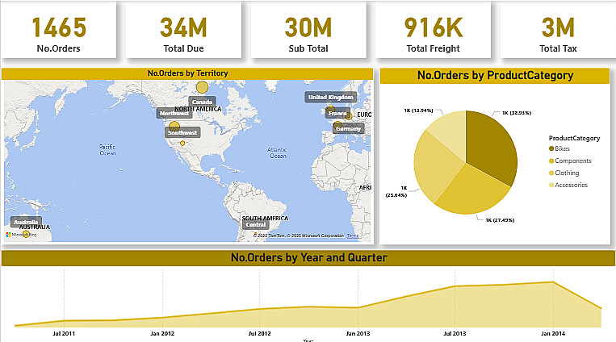Select the Germany territory label
616x342 pixels.
tap(348, 128)
